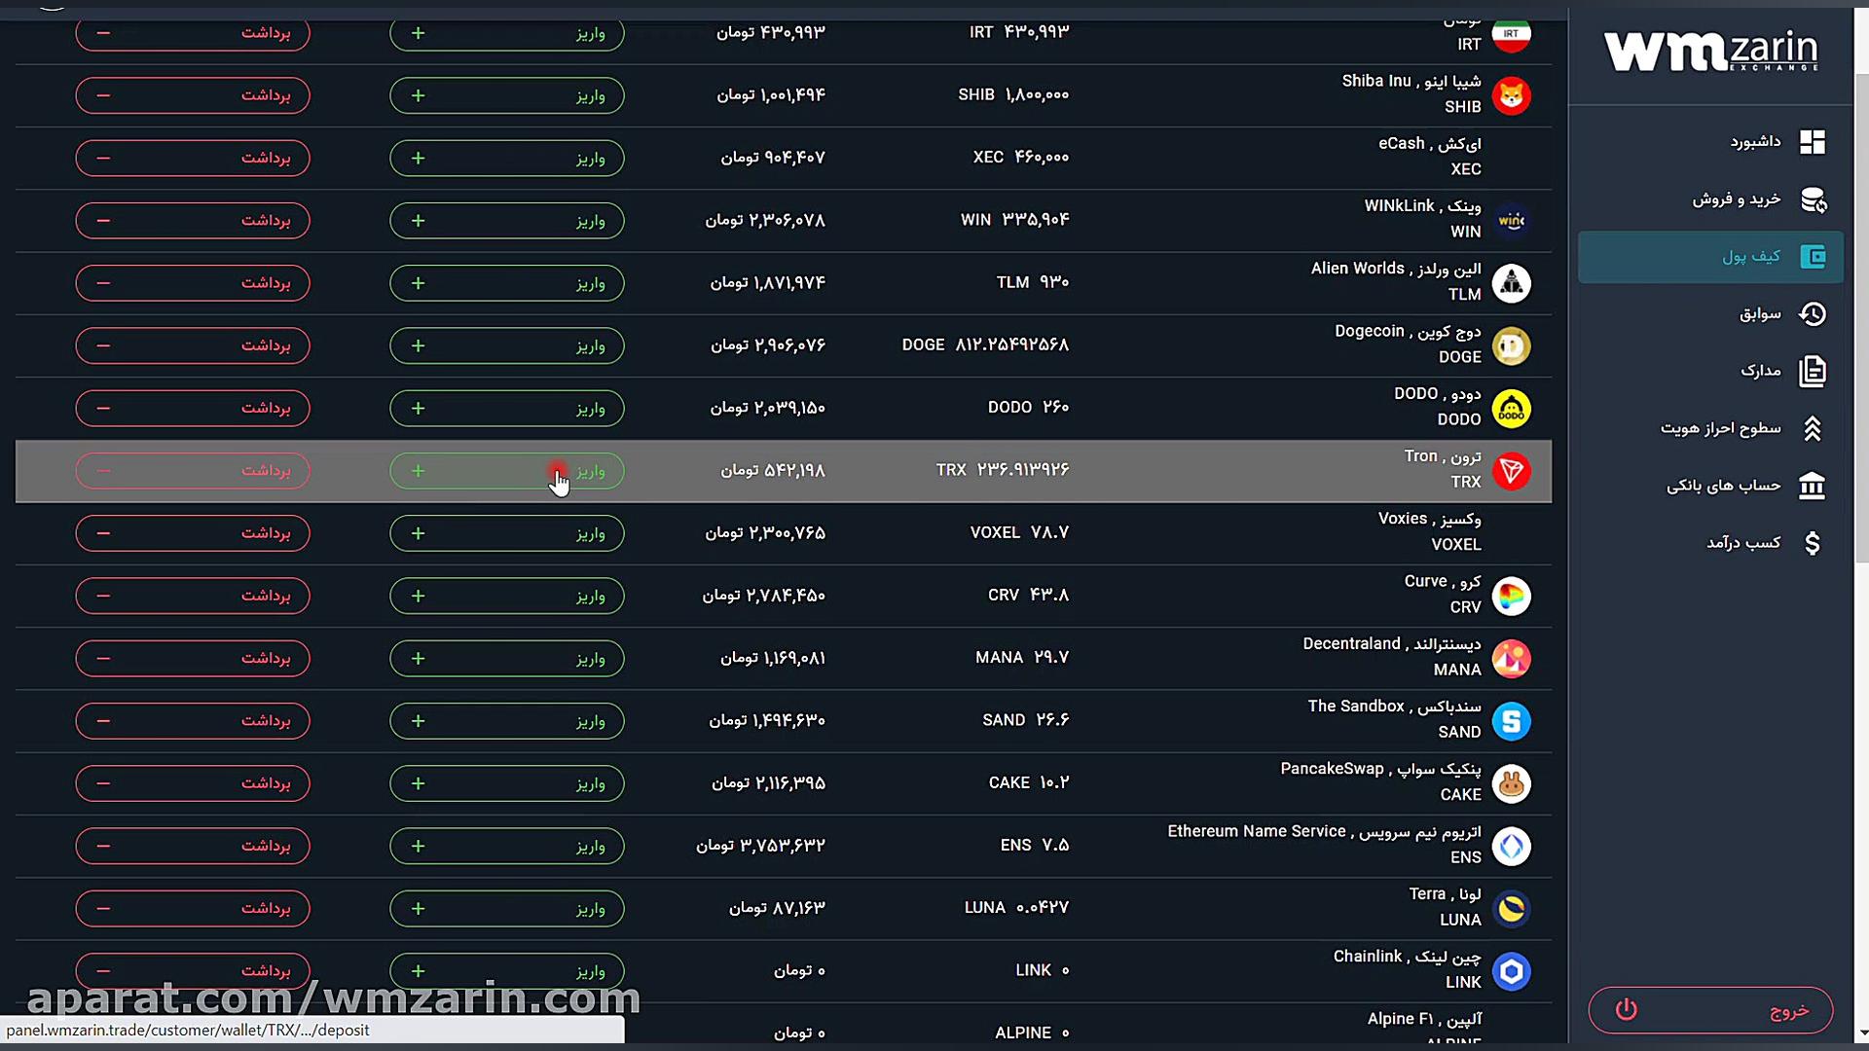Withdraw (برداشت) from the TLM wallet
The width and height of the screenshot is (1869, 1051).
tap(193, 283)
